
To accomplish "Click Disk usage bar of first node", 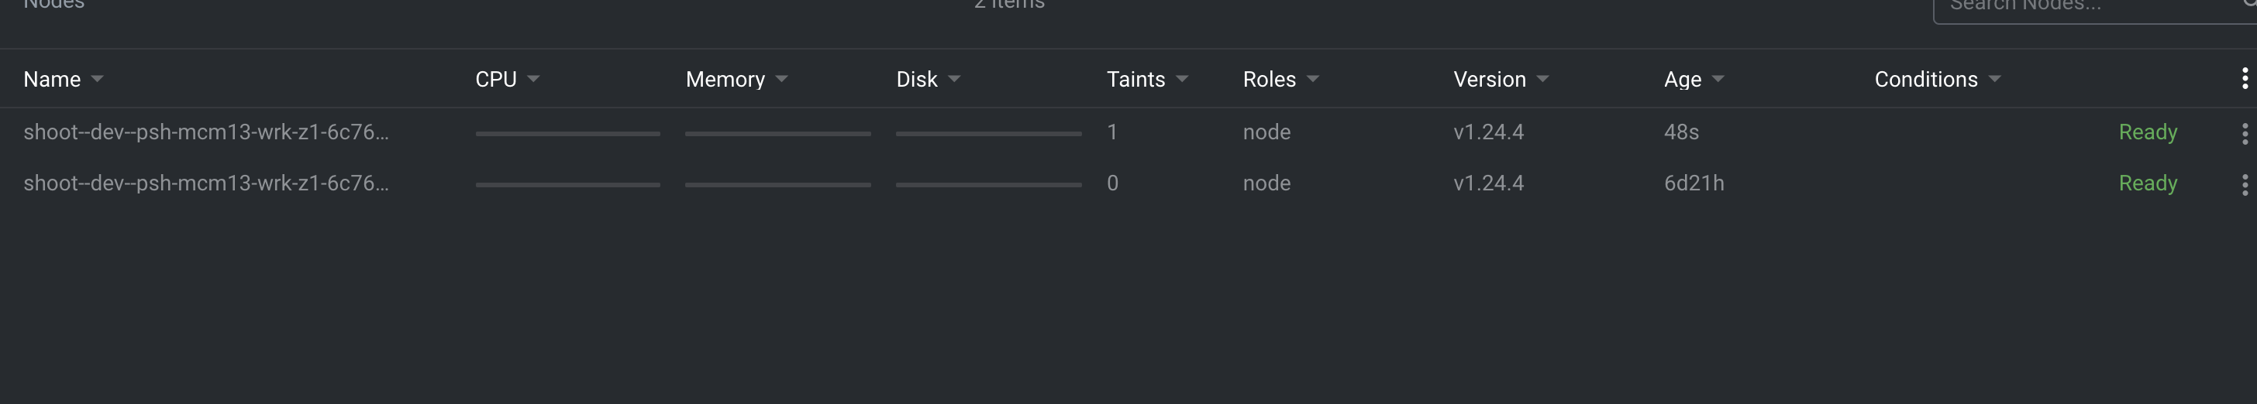I will click(x=988, y=134).
